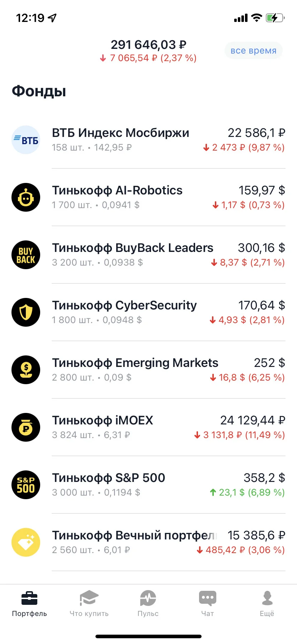Tap the Вечный портфель diamond icon
This screenshot has height=644, width=297.
(x=26, y=542)
